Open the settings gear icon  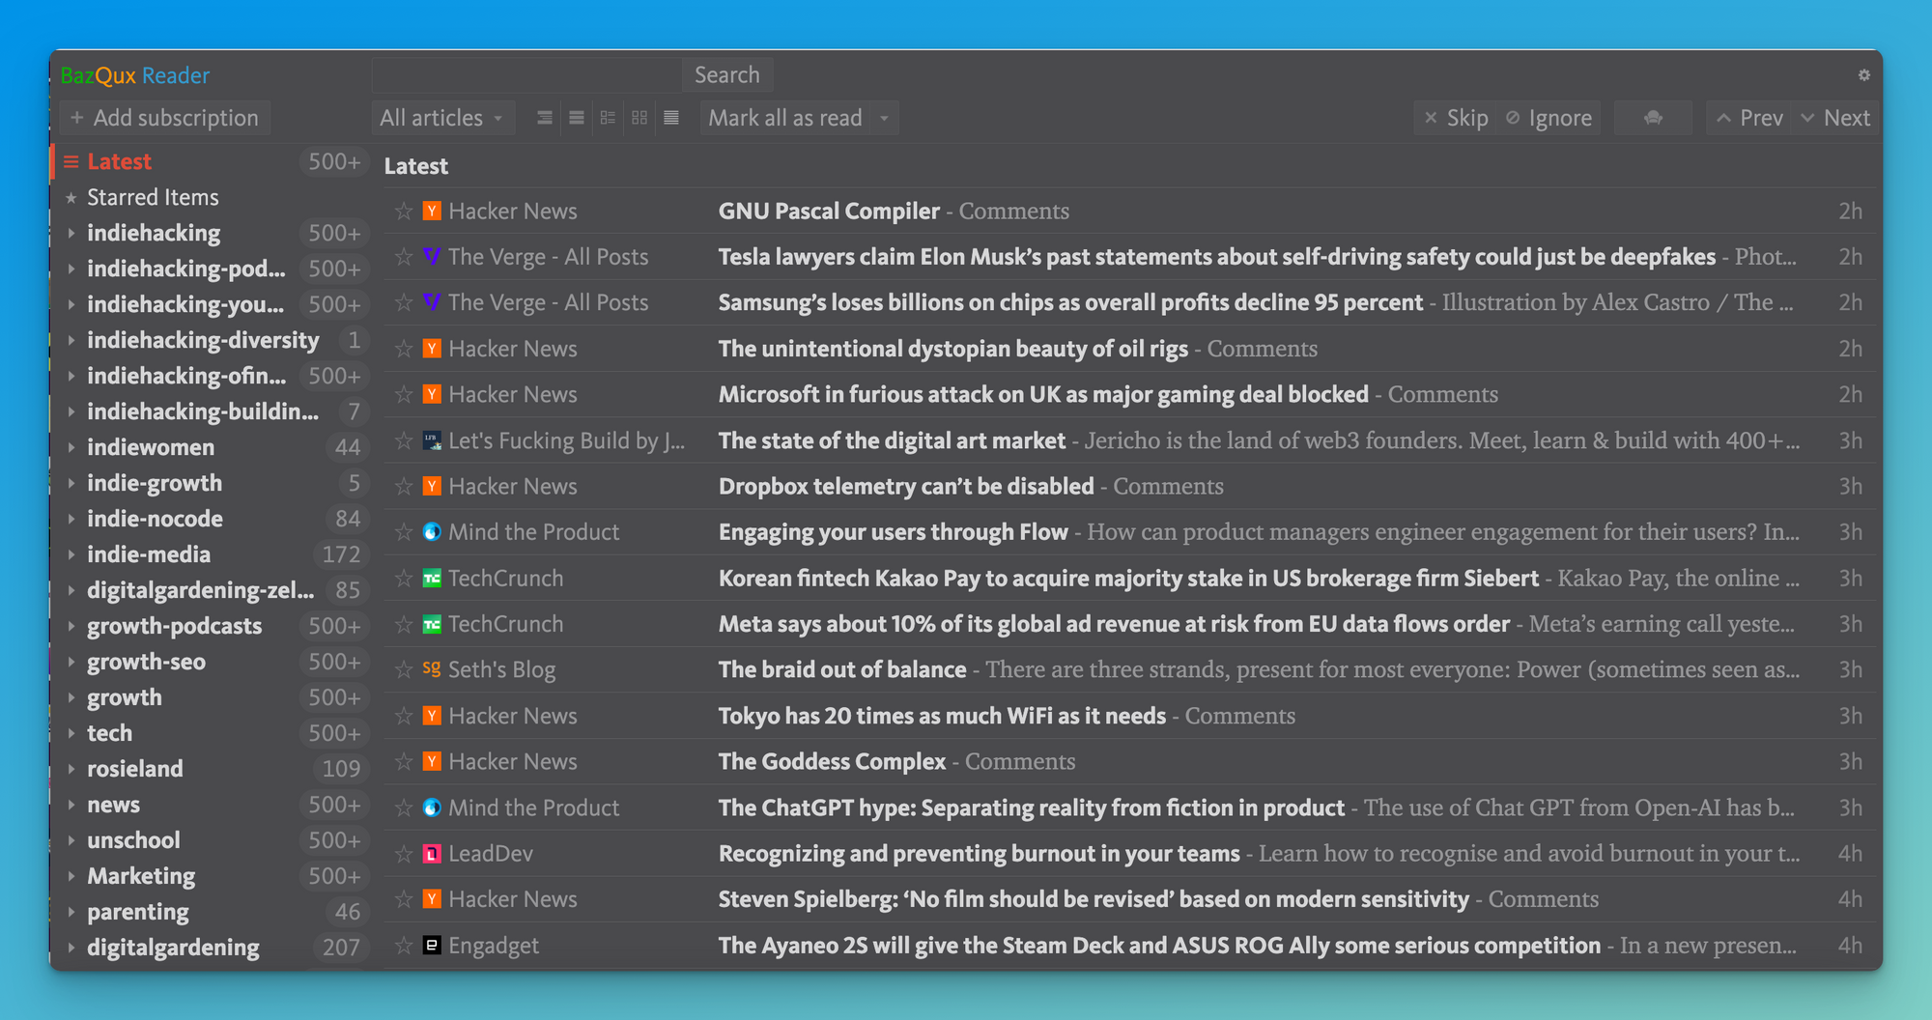[1863, 75]
